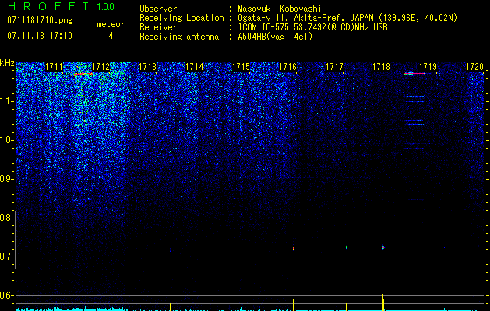Screen dimensions: 490x311
Task: Click the ICOM IC-575 receiver text
Action: pos(312,27)
